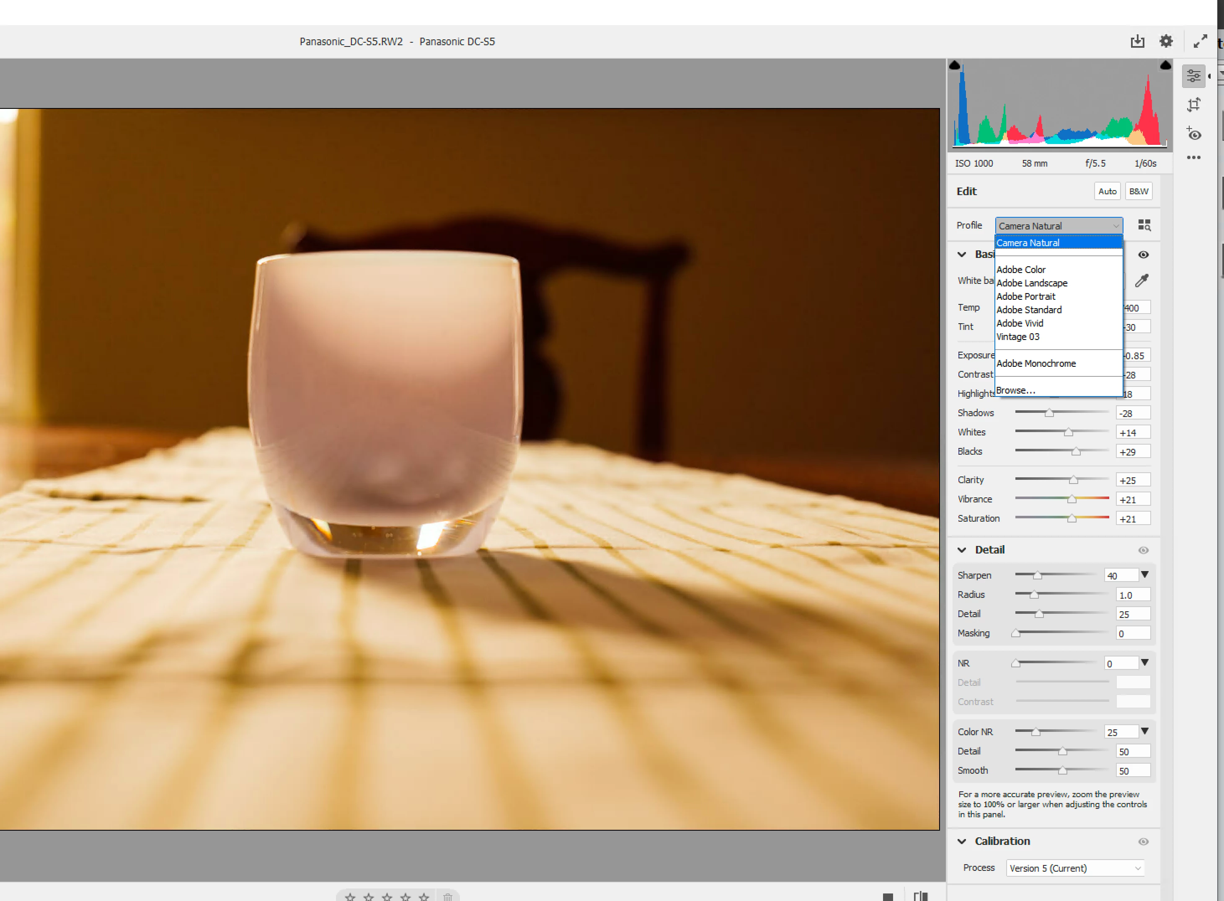This screenshot has height=901, width=1224.
Task: Select the Crop and rotate tool
Action: pyautogui.click(x=1193, y=105)
